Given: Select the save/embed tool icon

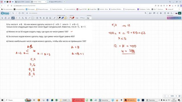Looking at the screenshot, I should 47,18.
